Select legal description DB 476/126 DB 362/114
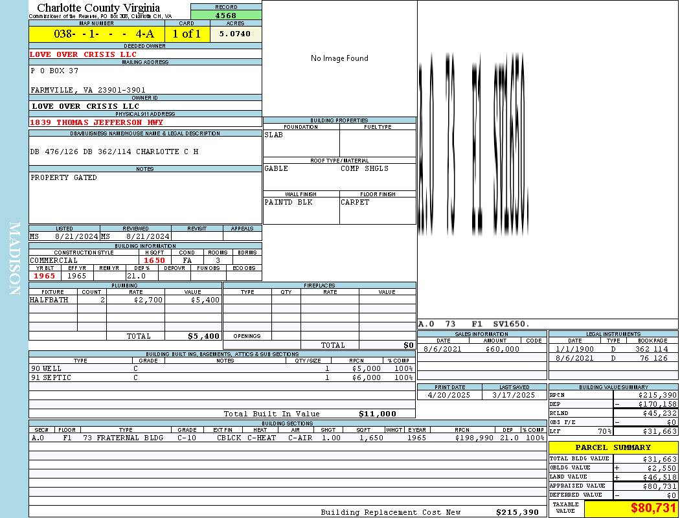 click(x=81, y=152)
